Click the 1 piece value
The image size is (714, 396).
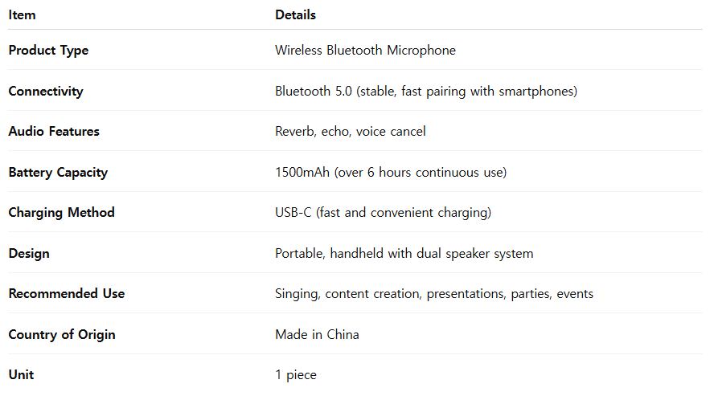(x=296, y=374)
